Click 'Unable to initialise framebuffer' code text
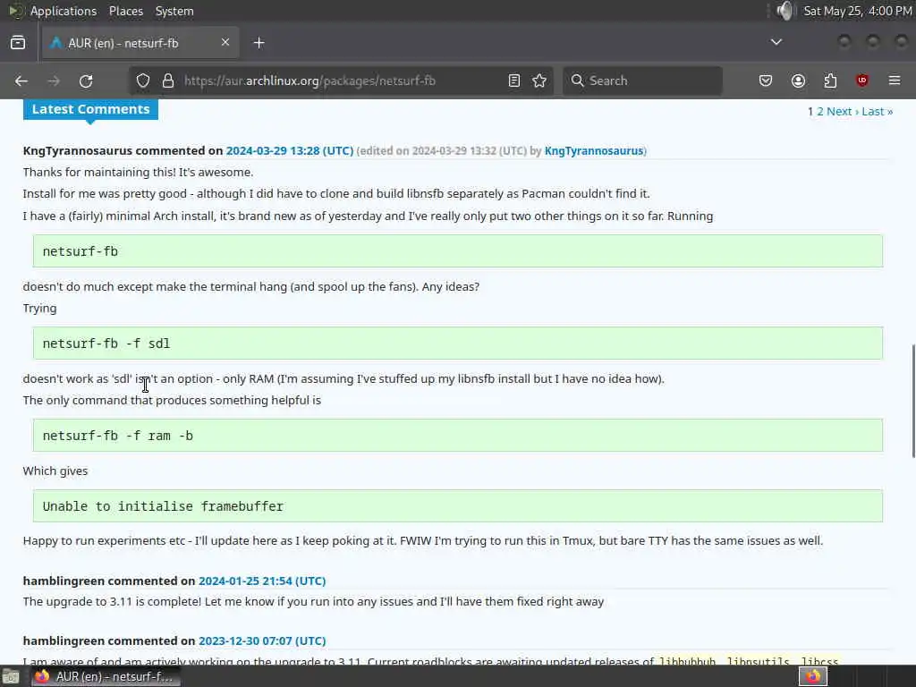 tap(163, 506)
